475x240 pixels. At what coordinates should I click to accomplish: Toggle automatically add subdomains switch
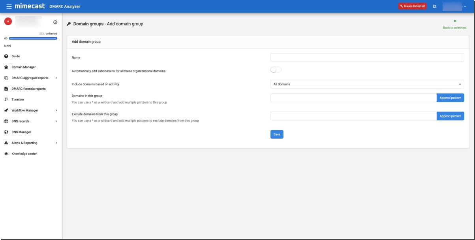(x=276, y=70)
